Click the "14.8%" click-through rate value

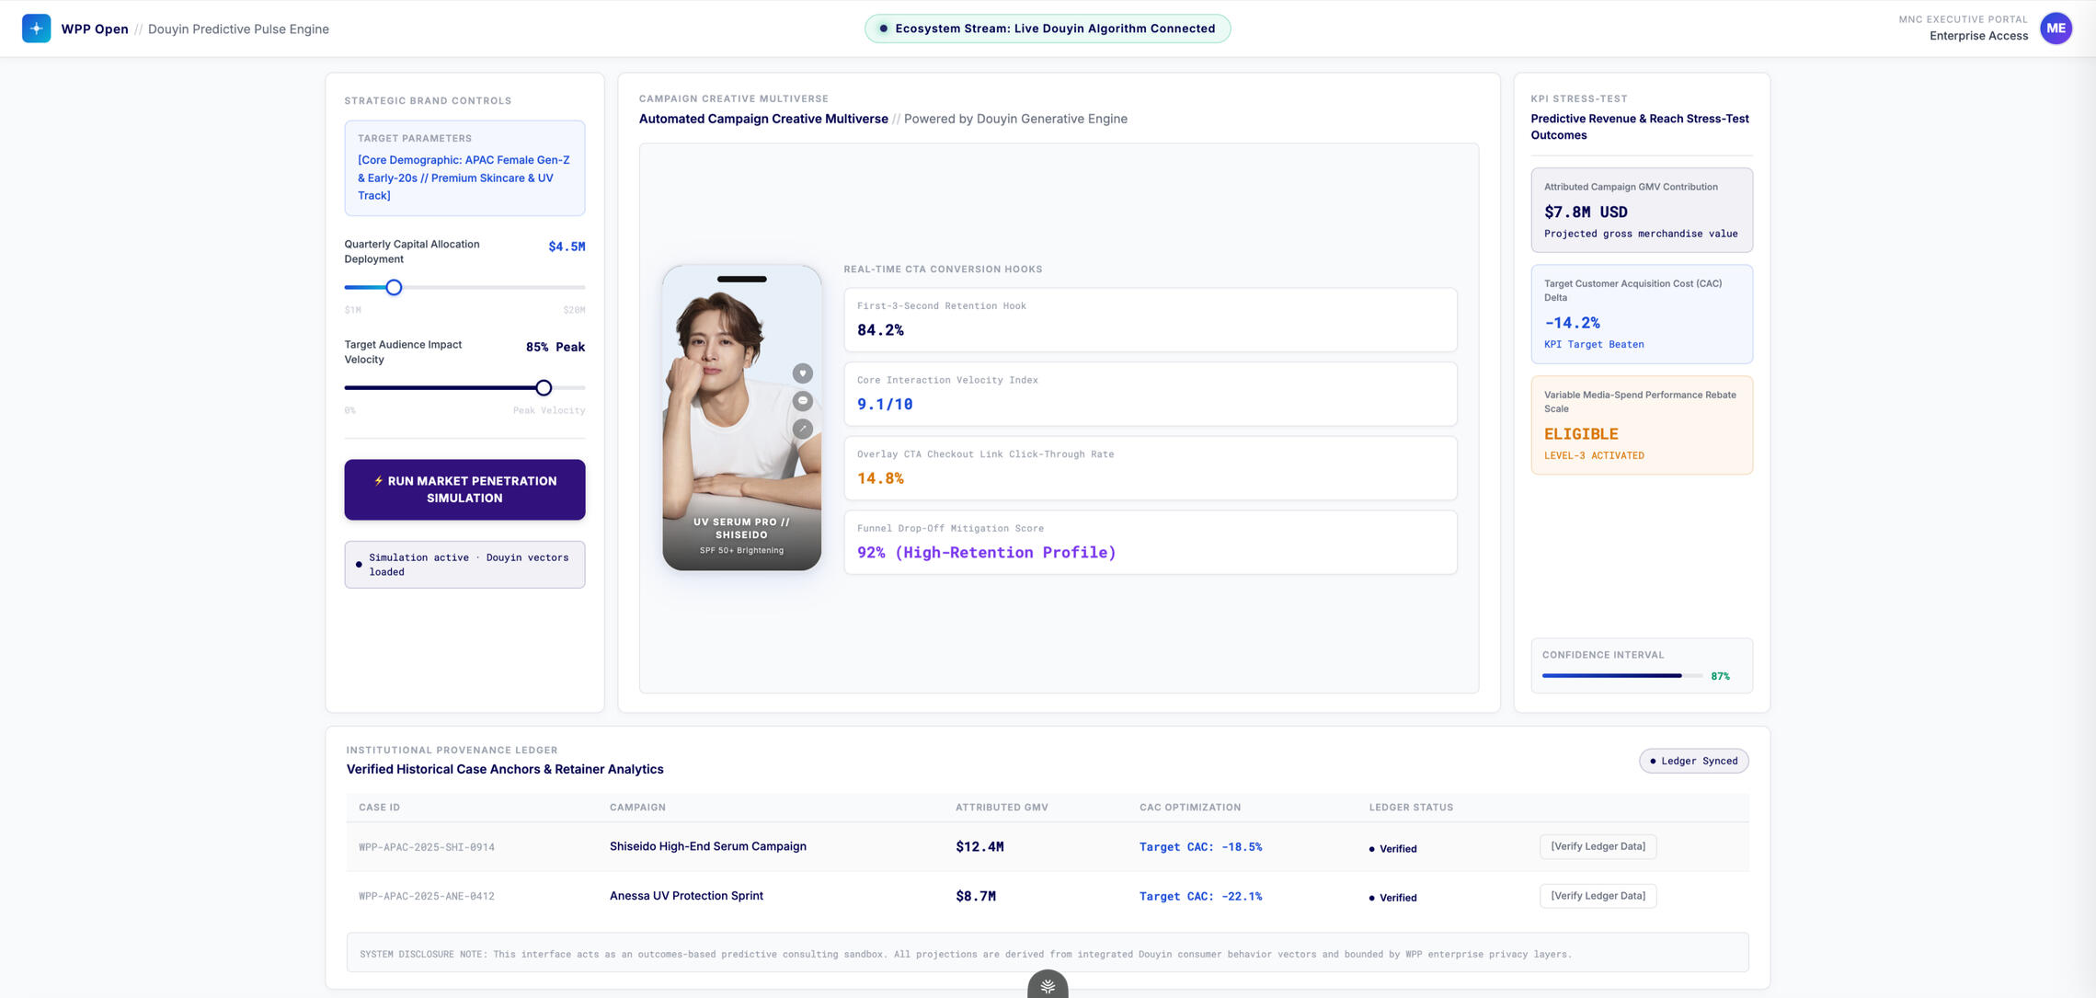(880, 478)
